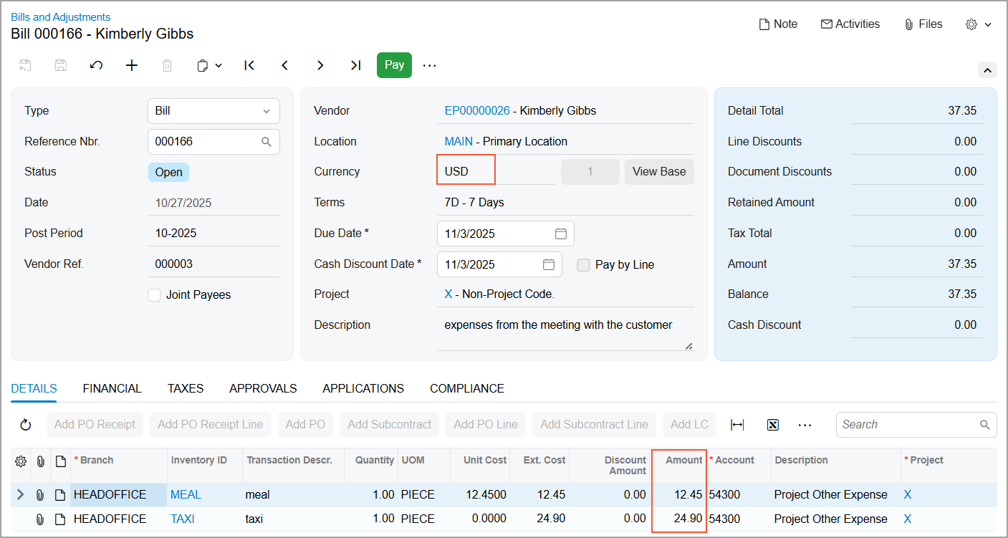Click the notes column header icon
The height and width of the screenshot is (538, 1008).
click(x=60, y=461)
